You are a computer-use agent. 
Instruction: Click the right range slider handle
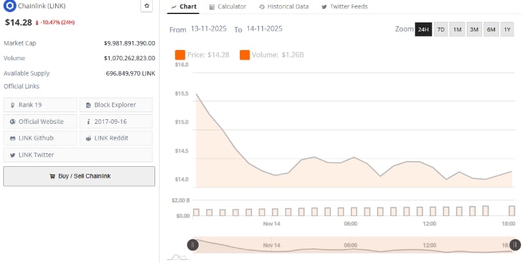(515, 244)
